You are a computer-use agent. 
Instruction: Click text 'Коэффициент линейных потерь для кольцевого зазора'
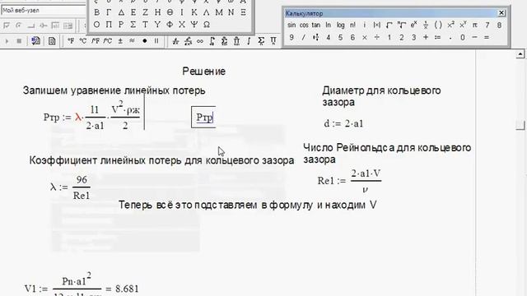pos(161,160)
